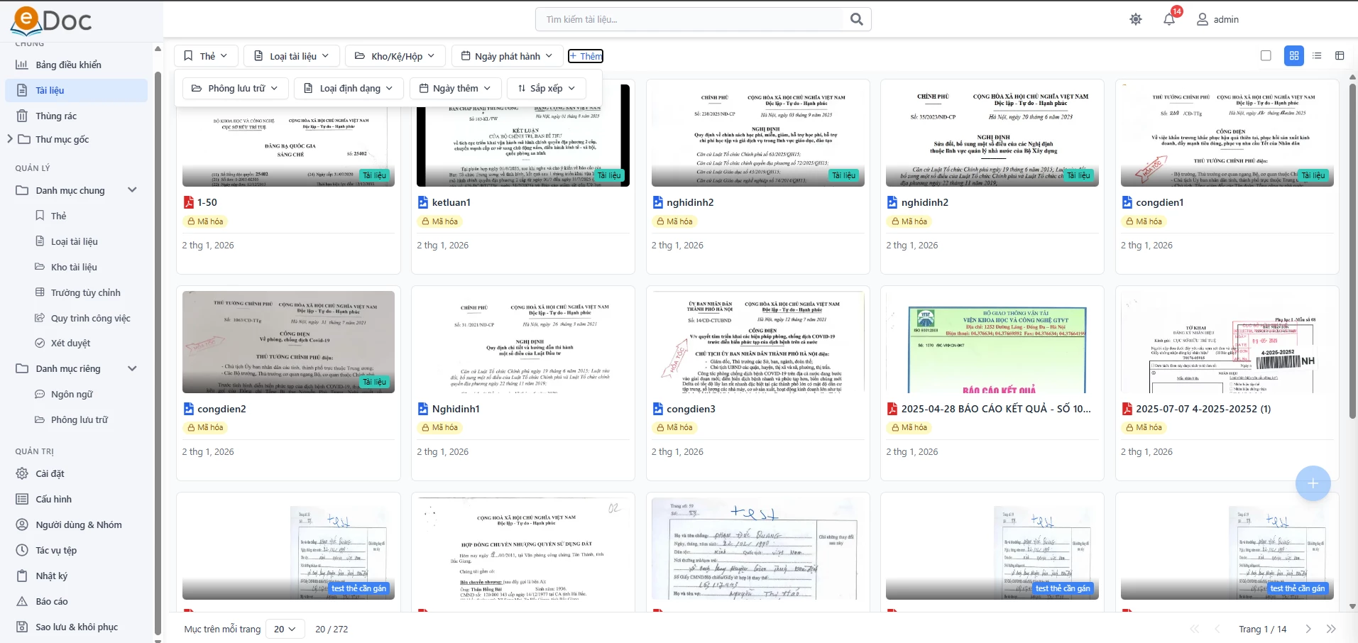Open document named ketluan1
1358x643 pixels.
pos(451,202)
